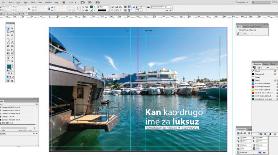Image resolution: width=278 pixels, height=155 pixels.
Task: Select the Note tool
Action: [8, 58]
